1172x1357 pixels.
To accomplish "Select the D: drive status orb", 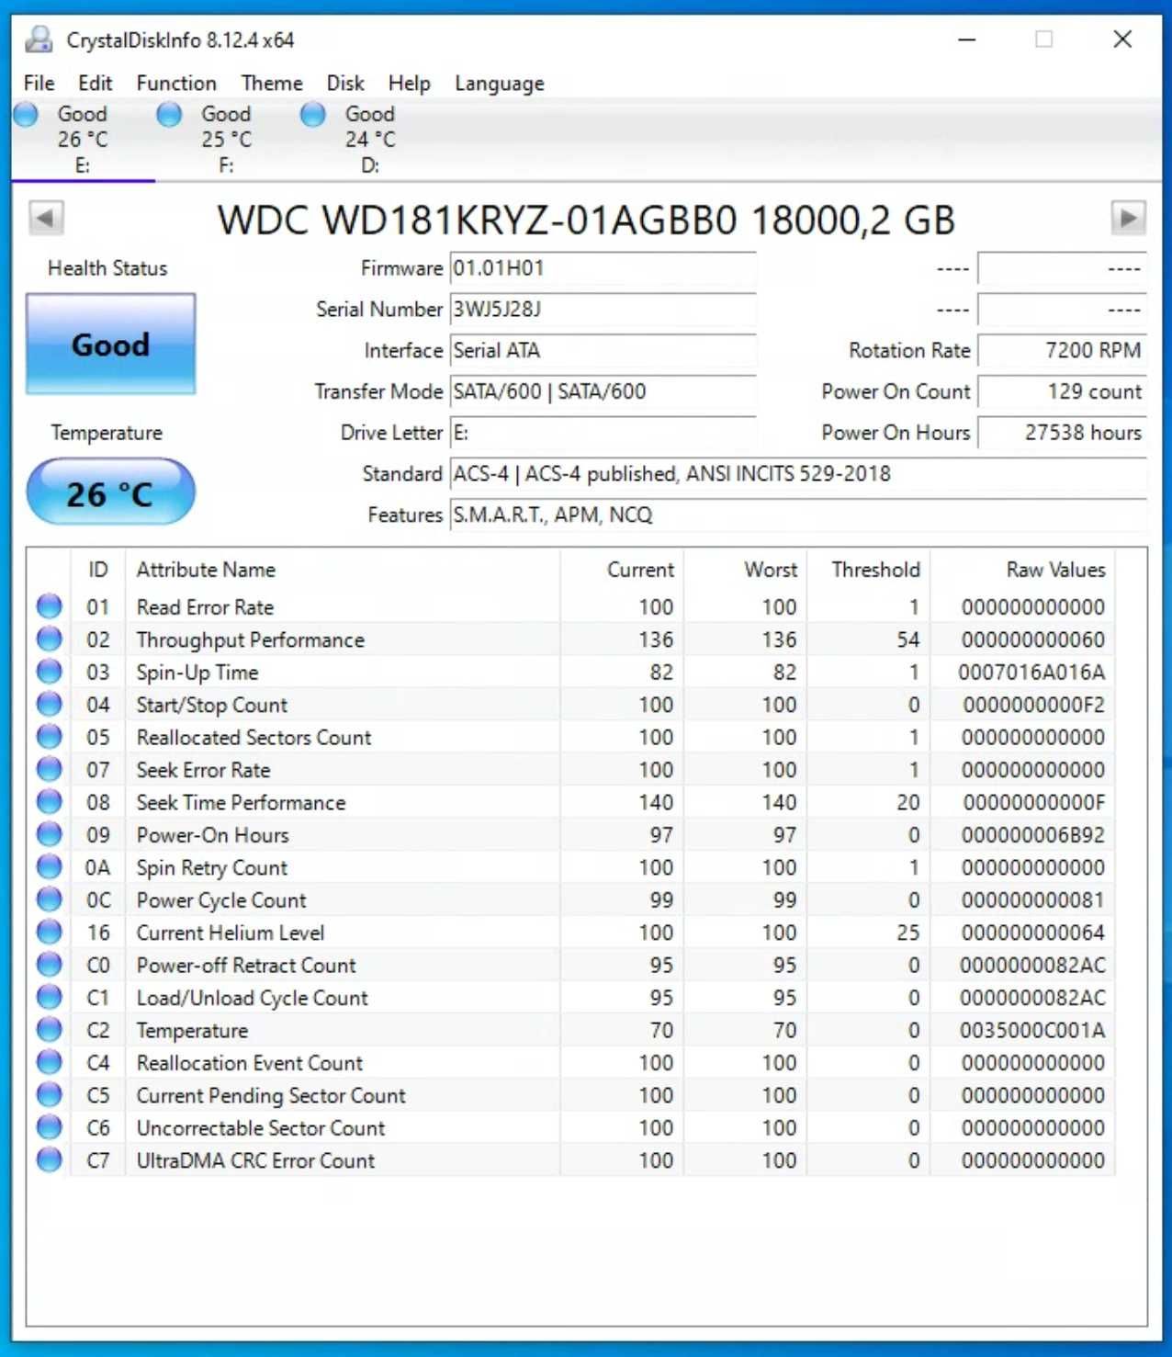I will 313,115.
